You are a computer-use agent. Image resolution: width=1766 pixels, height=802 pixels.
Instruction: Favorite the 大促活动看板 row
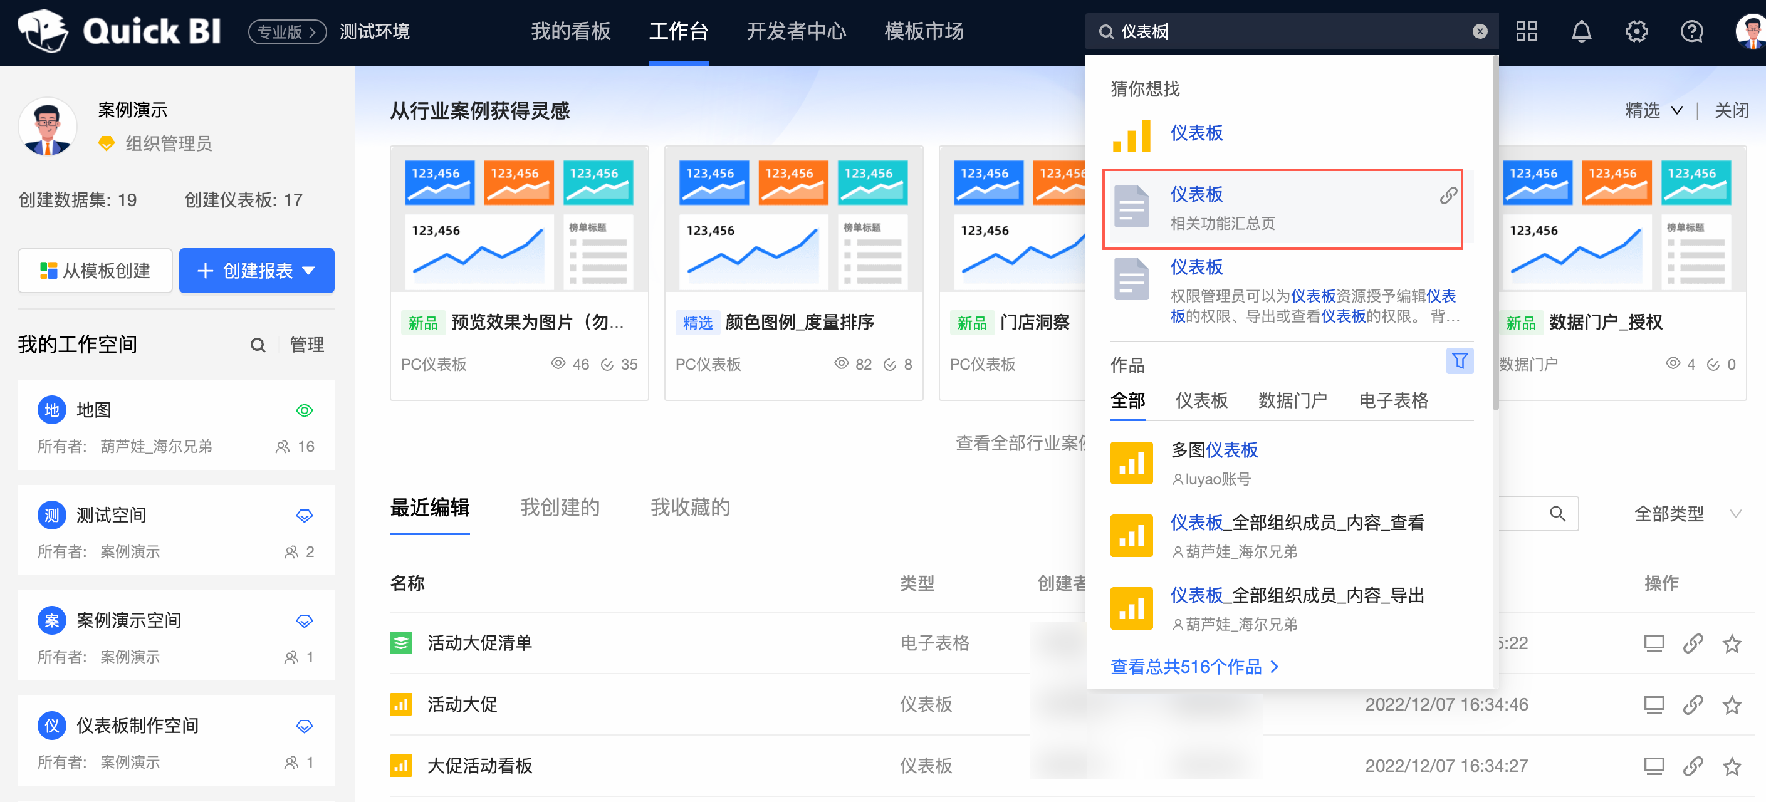[x=1732, y=766]
